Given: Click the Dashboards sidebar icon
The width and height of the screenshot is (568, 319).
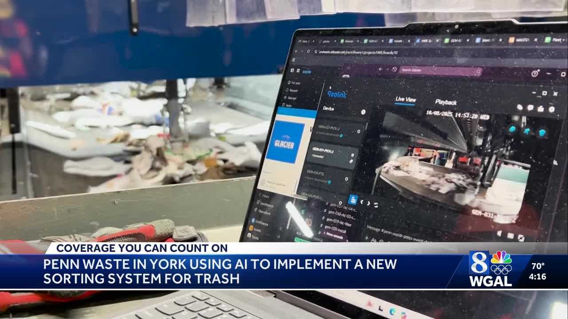Looking at the screenshot, I should (258, 203).
